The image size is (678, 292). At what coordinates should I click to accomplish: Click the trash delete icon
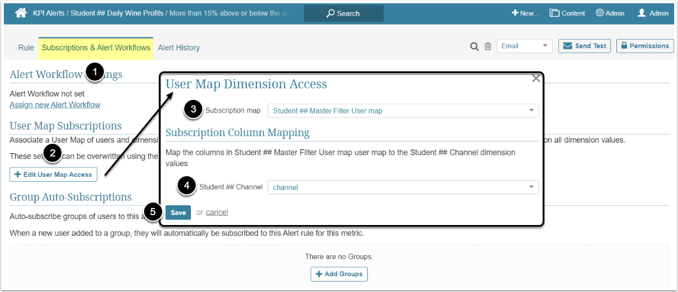click(x=488, y=47)
